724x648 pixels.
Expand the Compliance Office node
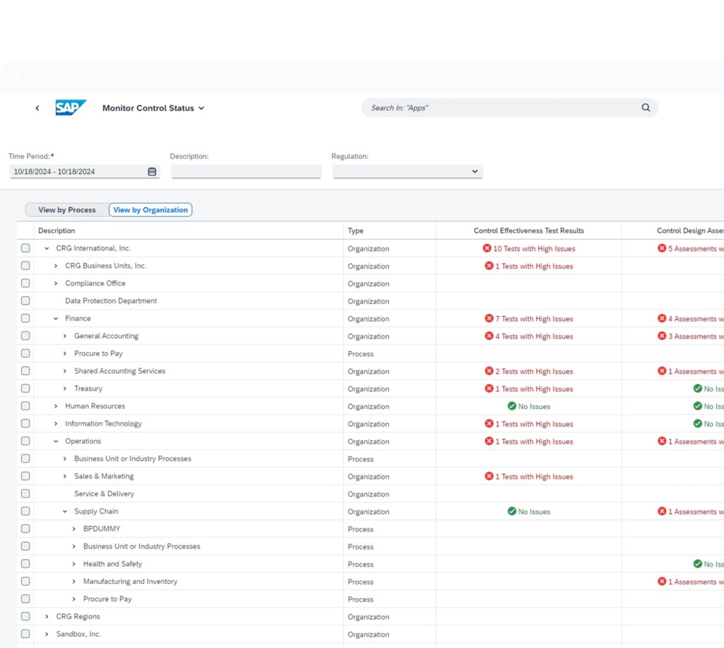click(56, 283)
